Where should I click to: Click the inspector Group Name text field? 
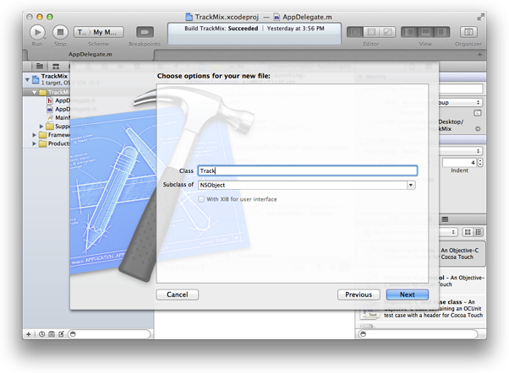pos(461,89)
